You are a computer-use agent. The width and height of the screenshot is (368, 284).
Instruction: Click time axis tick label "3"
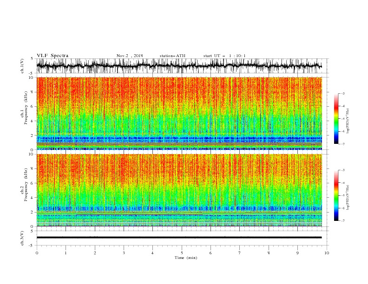(x=124, y=253)
